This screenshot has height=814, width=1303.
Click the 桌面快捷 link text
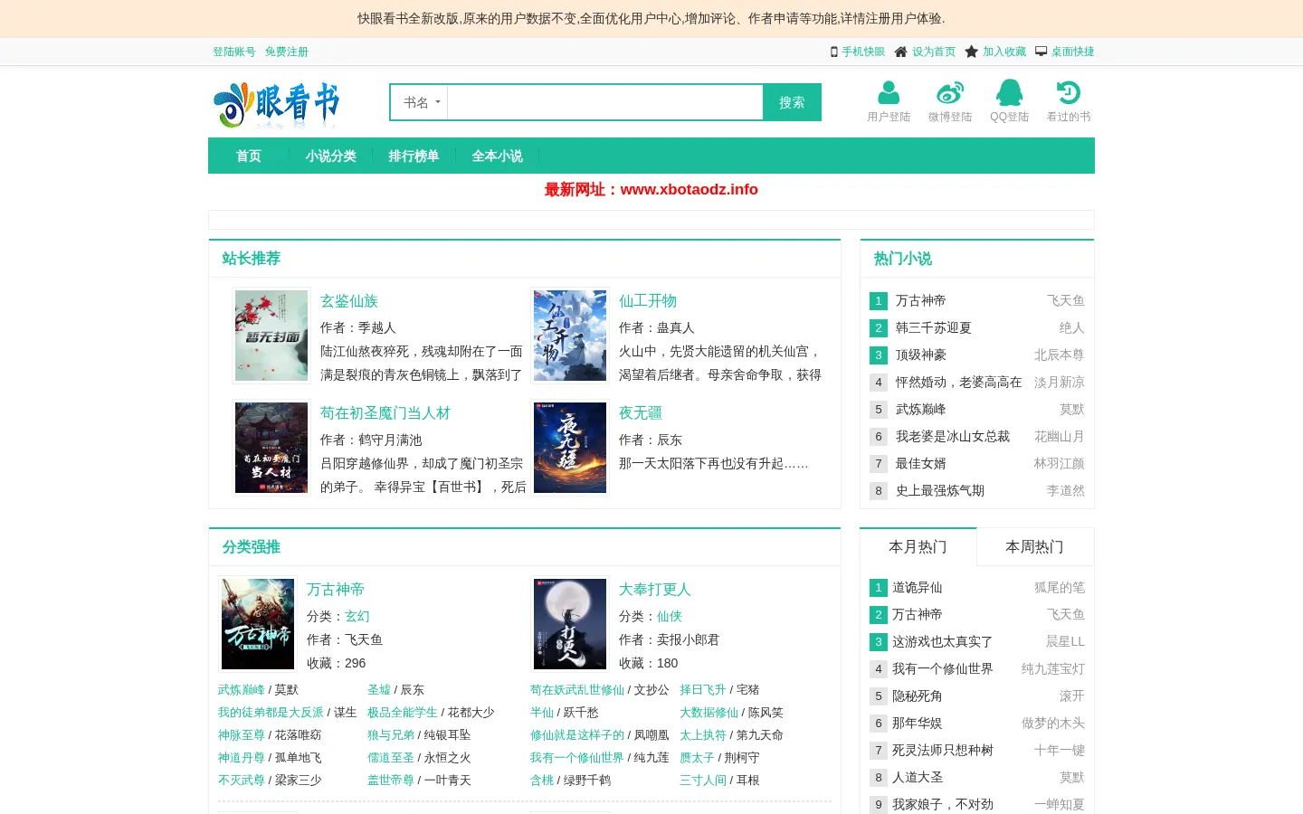pos(1073,52)
